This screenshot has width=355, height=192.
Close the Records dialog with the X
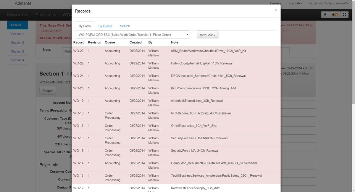tap(276, 10)
